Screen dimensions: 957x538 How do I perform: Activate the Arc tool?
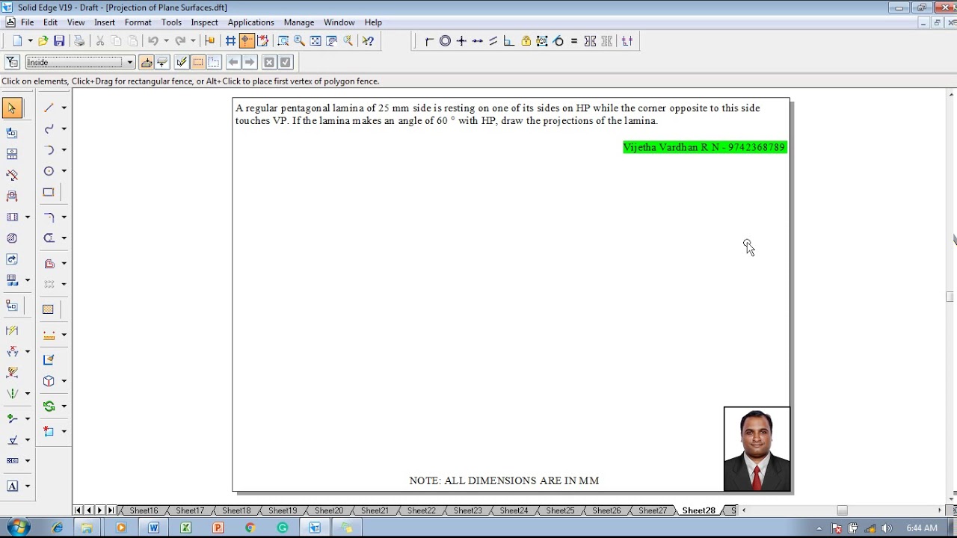[49, 149]
